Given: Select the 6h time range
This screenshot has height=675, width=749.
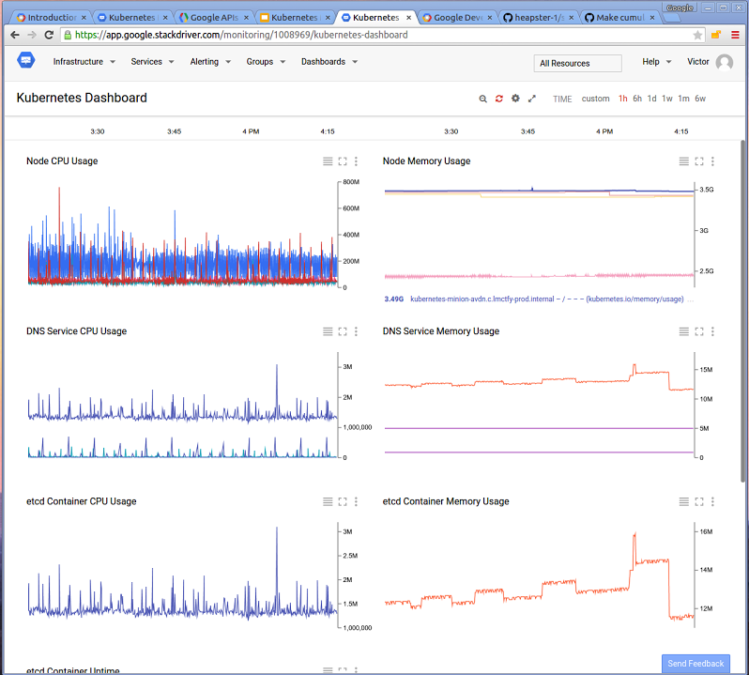Looking at the screenshot, I should point(637,99).
